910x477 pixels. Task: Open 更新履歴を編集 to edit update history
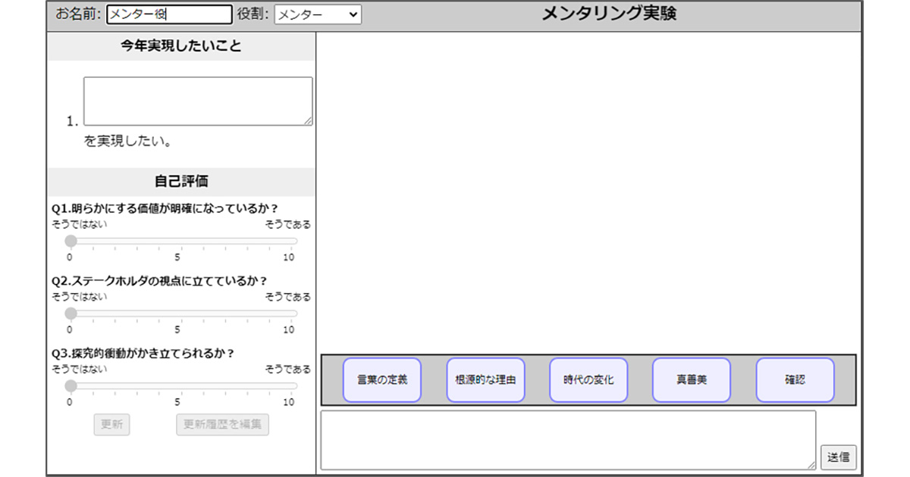coord(221,425)
